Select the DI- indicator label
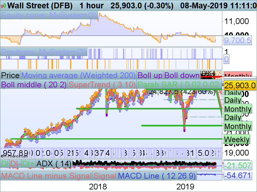This screenshot has width=257, height=192. (x=15, y=164)
